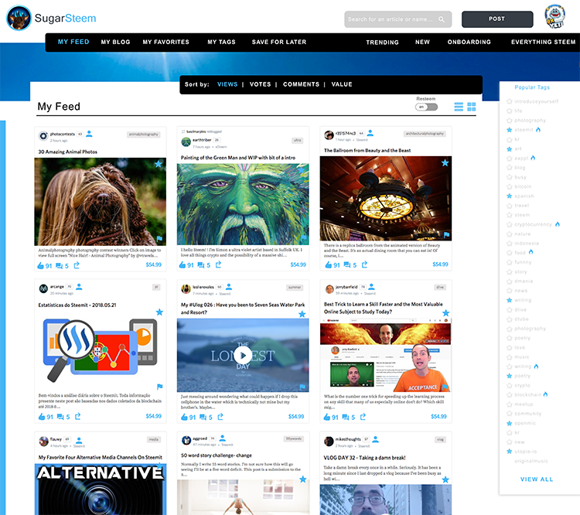Like the My #Ulog 026 post
This screenshot has height=515, width=580.
[x=184, y=417]
